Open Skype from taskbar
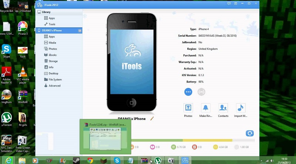 pyautogui.click(x=117, y=160)
